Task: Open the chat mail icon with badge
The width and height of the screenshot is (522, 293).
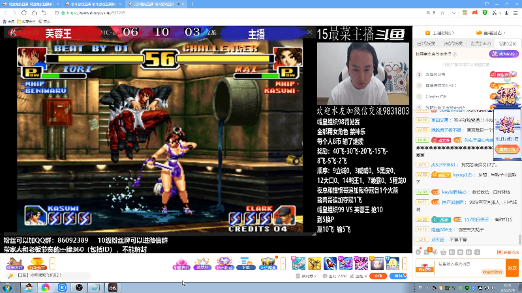Action: 427,251
